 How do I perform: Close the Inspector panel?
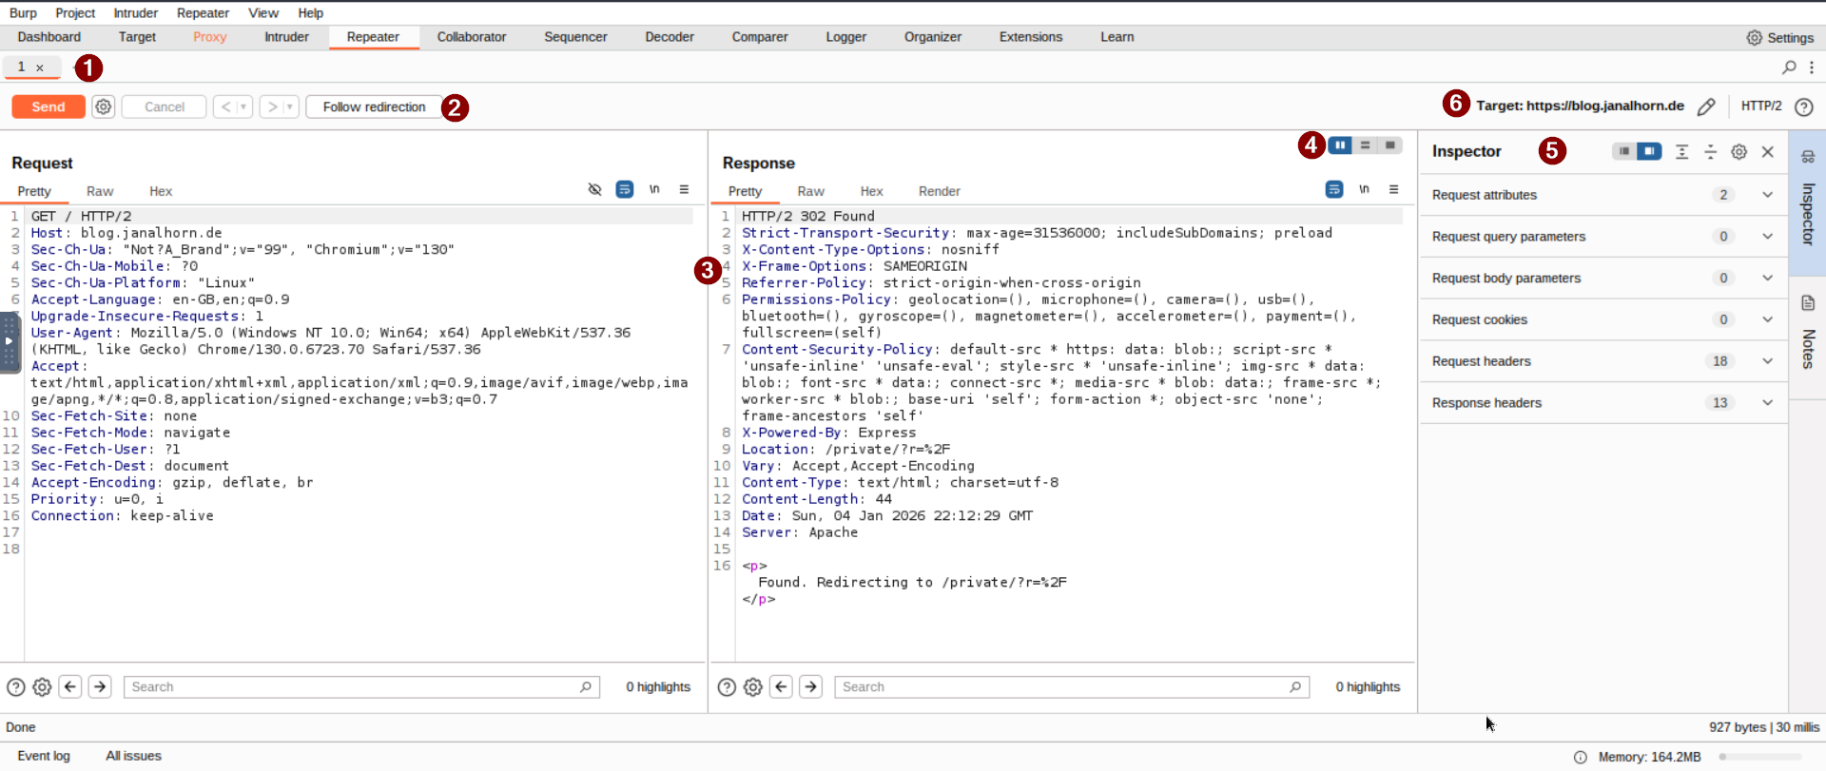tap(1768, 152)
